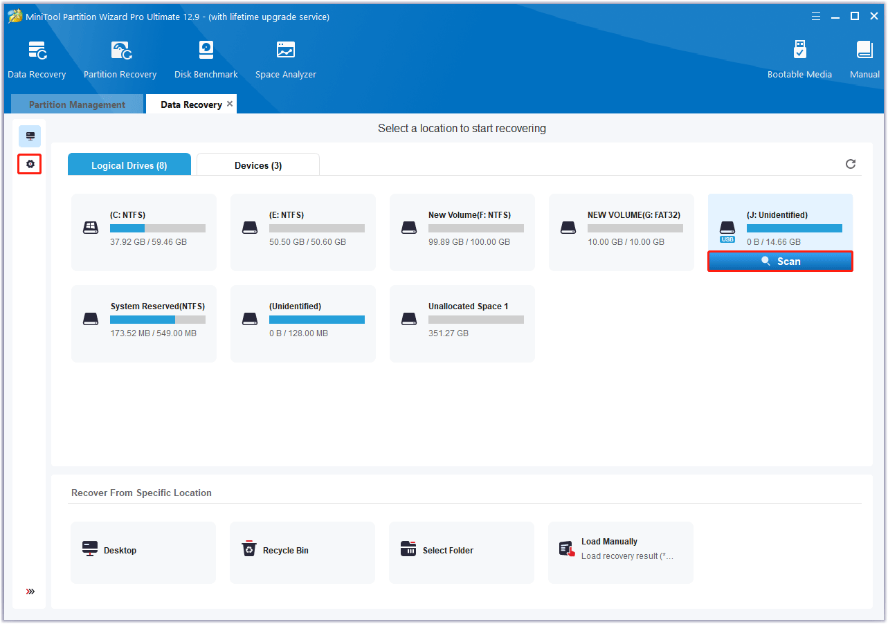
Task: Choose Select Folder recovery option
Action: [461, 550]
